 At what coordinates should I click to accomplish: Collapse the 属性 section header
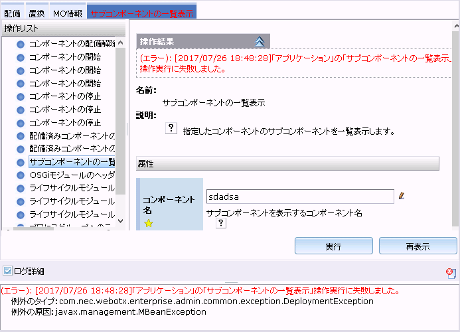pos(287,163)
